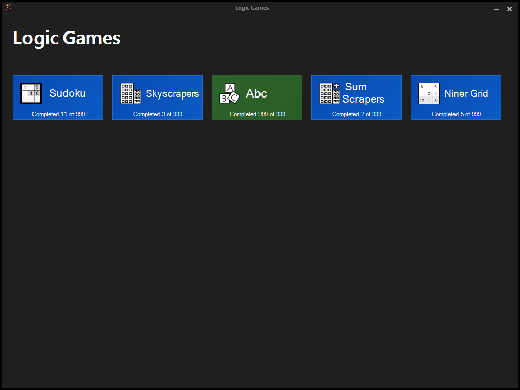The width and height of the screenshot is (520, 390).
Task: Click the Sudoku grid icon
Action: click(31, 93)
